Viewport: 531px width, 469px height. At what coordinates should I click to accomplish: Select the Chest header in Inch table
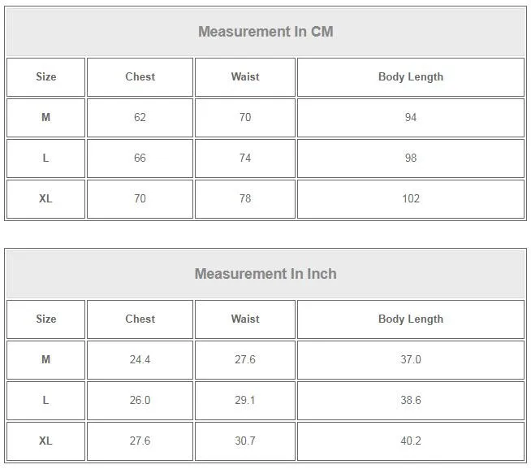pyautogui.click(x=140, y=319)
